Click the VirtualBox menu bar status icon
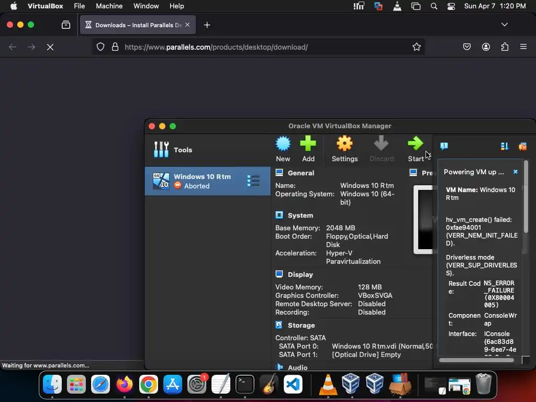 [x=378, y=6]
